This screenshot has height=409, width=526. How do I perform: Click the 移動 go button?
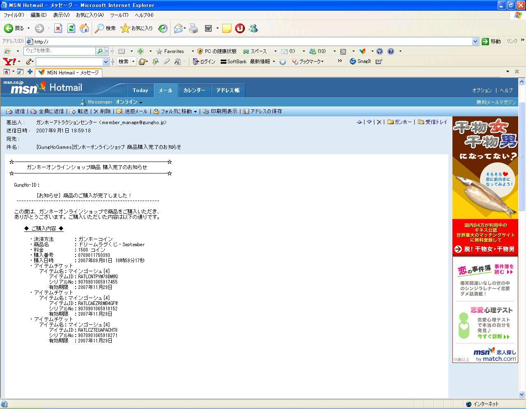(x=491, y=42)
